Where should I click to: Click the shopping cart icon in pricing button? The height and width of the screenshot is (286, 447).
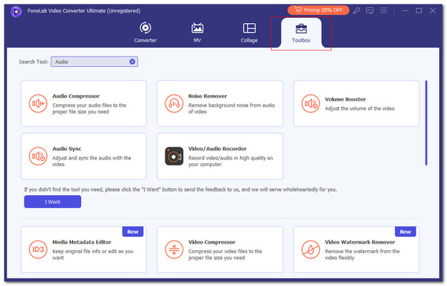pyautogui.click(x=298, y=10)
